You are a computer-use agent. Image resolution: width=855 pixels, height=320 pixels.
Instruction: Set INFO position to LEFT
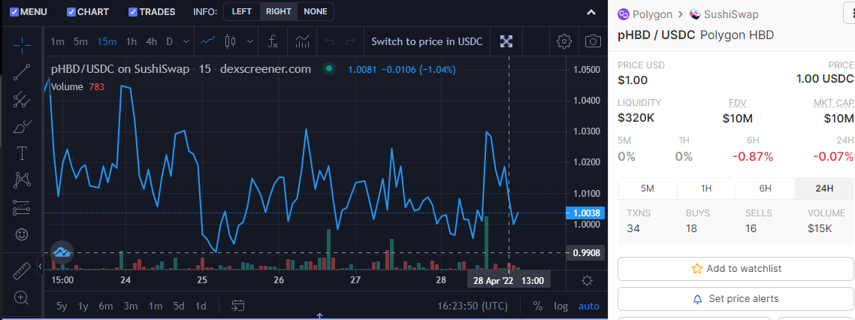(x=242, y=11)
